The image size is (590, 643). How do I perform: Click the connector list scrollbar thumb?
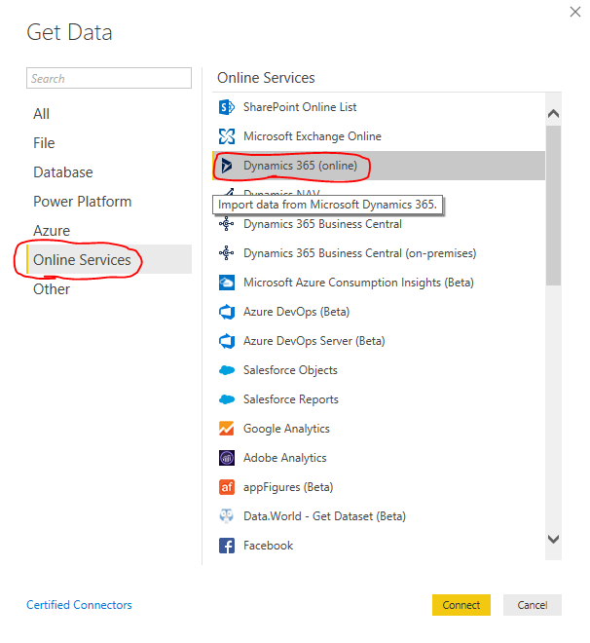click(x=553, y=206)
